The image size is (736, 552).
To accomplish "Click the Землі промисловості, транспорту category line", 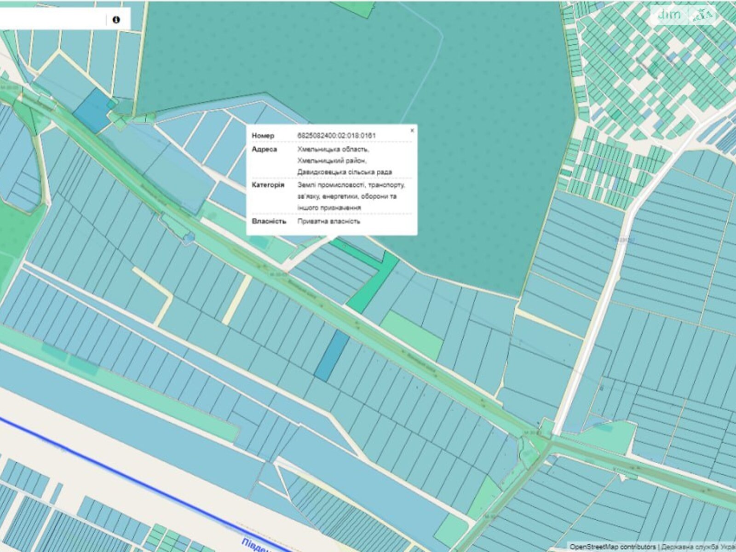I will point(351,185).
